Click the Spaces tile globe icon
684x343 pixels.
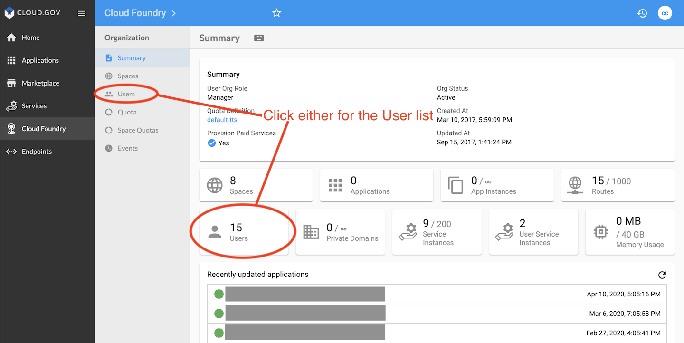[215, 185]
